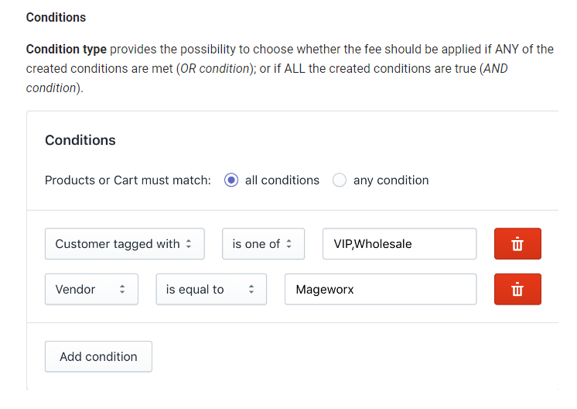
Task: Click the up-down arrows beside "is equal to"
Action: coord(251,290)
